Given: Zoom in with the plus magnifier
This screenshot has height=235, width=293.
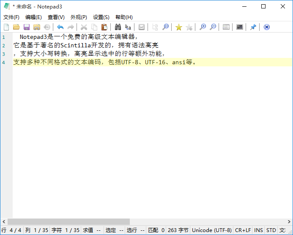Looking at the screenshot, I should (x=203, y=27).
